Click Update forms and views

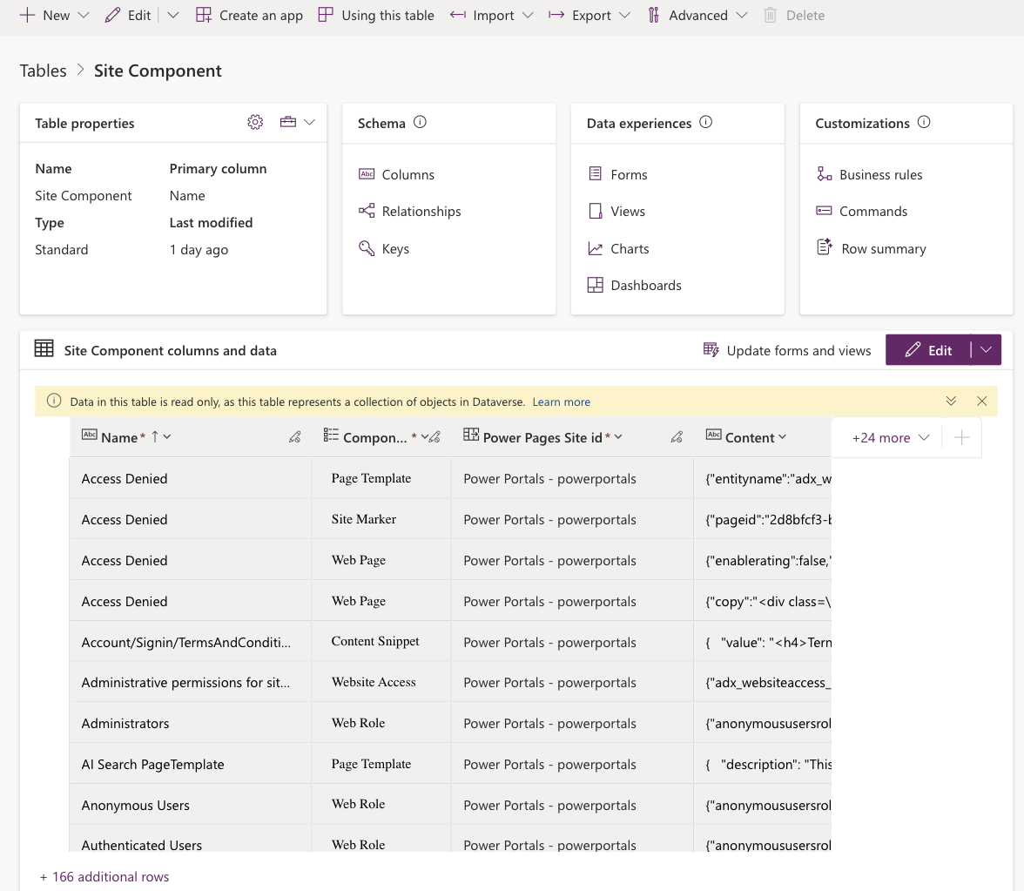click(x=787, y=350)
